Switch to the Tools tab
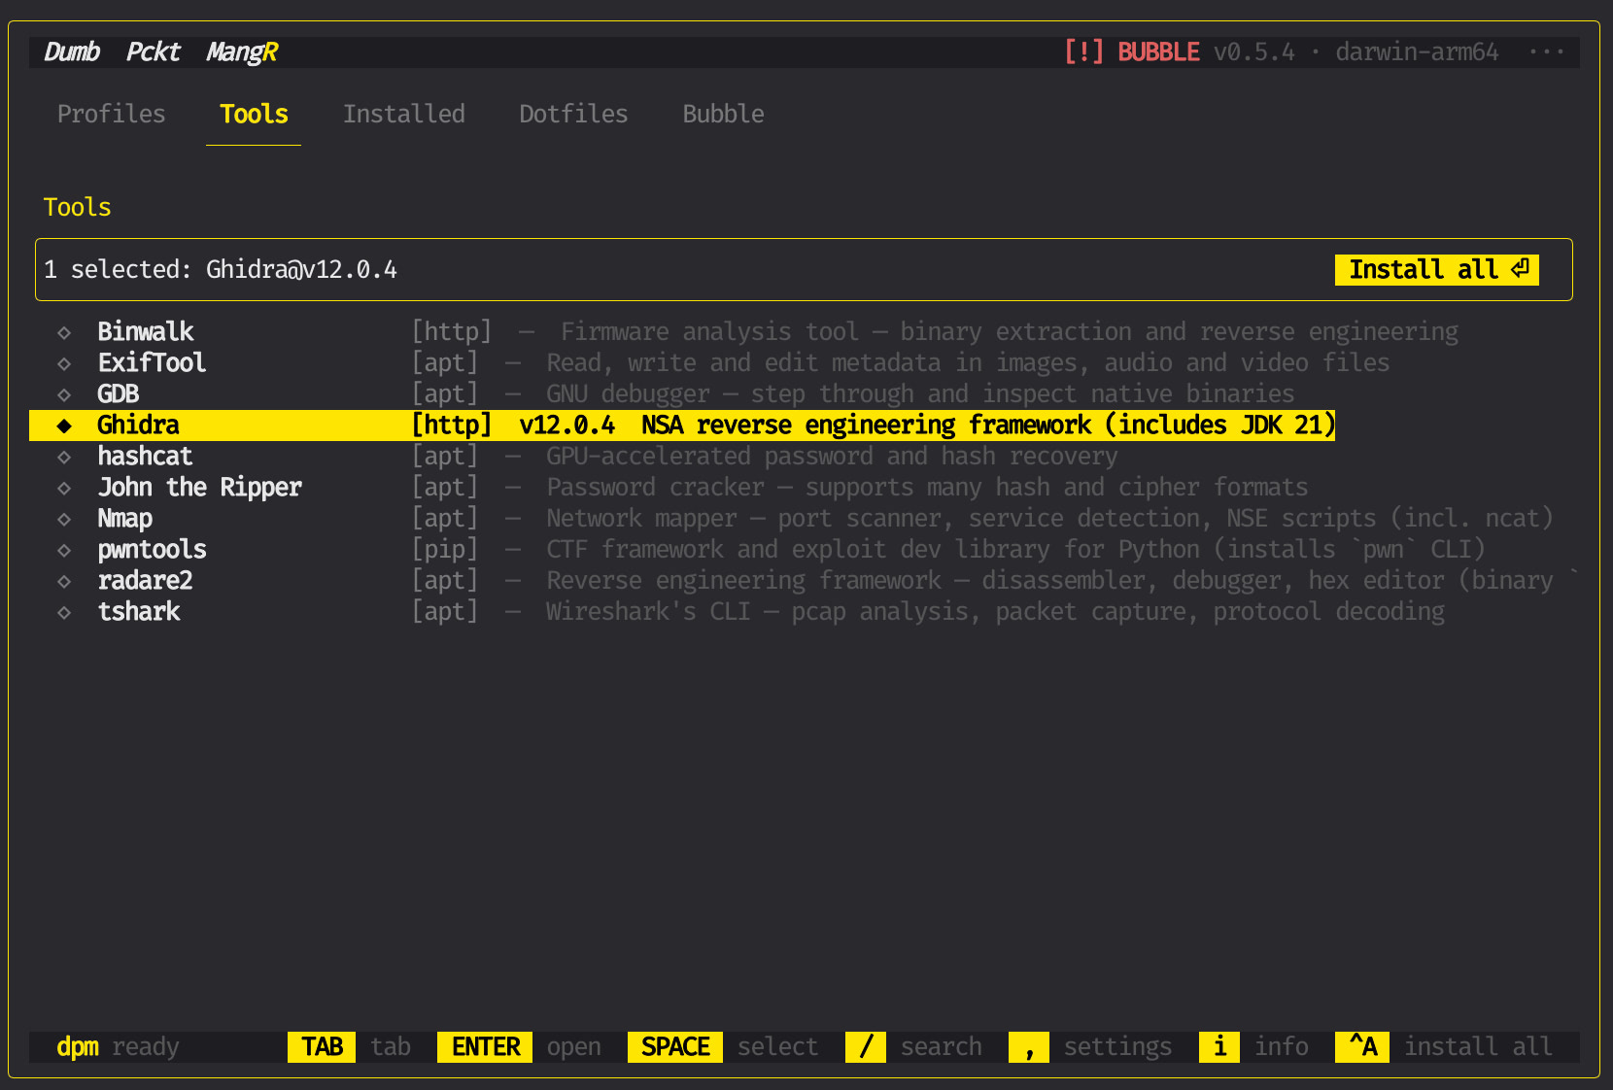Viewport: 1613px width, 1090px height. pos(254,114)
